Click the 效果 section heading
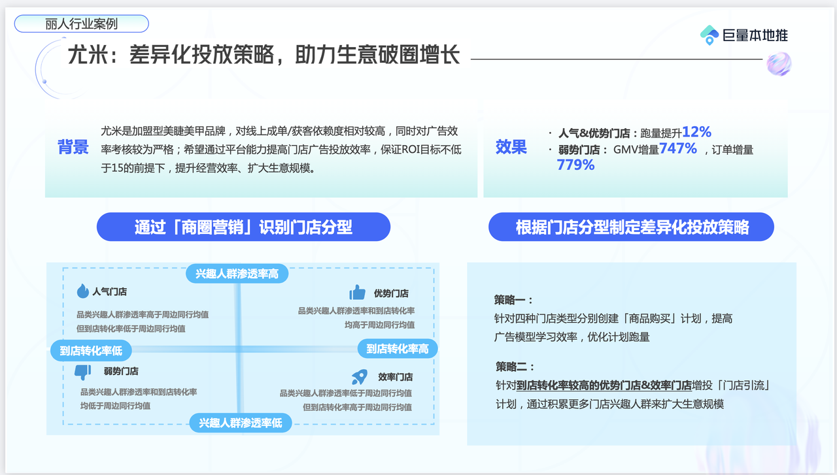837x475 pixels. tap(511, 147)
